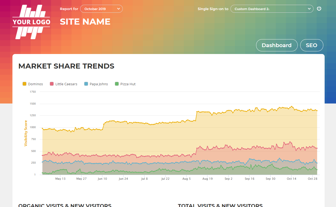Click the blue Papa Johns color swatch
Image resolution: width=336 pixels, height=207 pixels.
click(x=86, y=84)
